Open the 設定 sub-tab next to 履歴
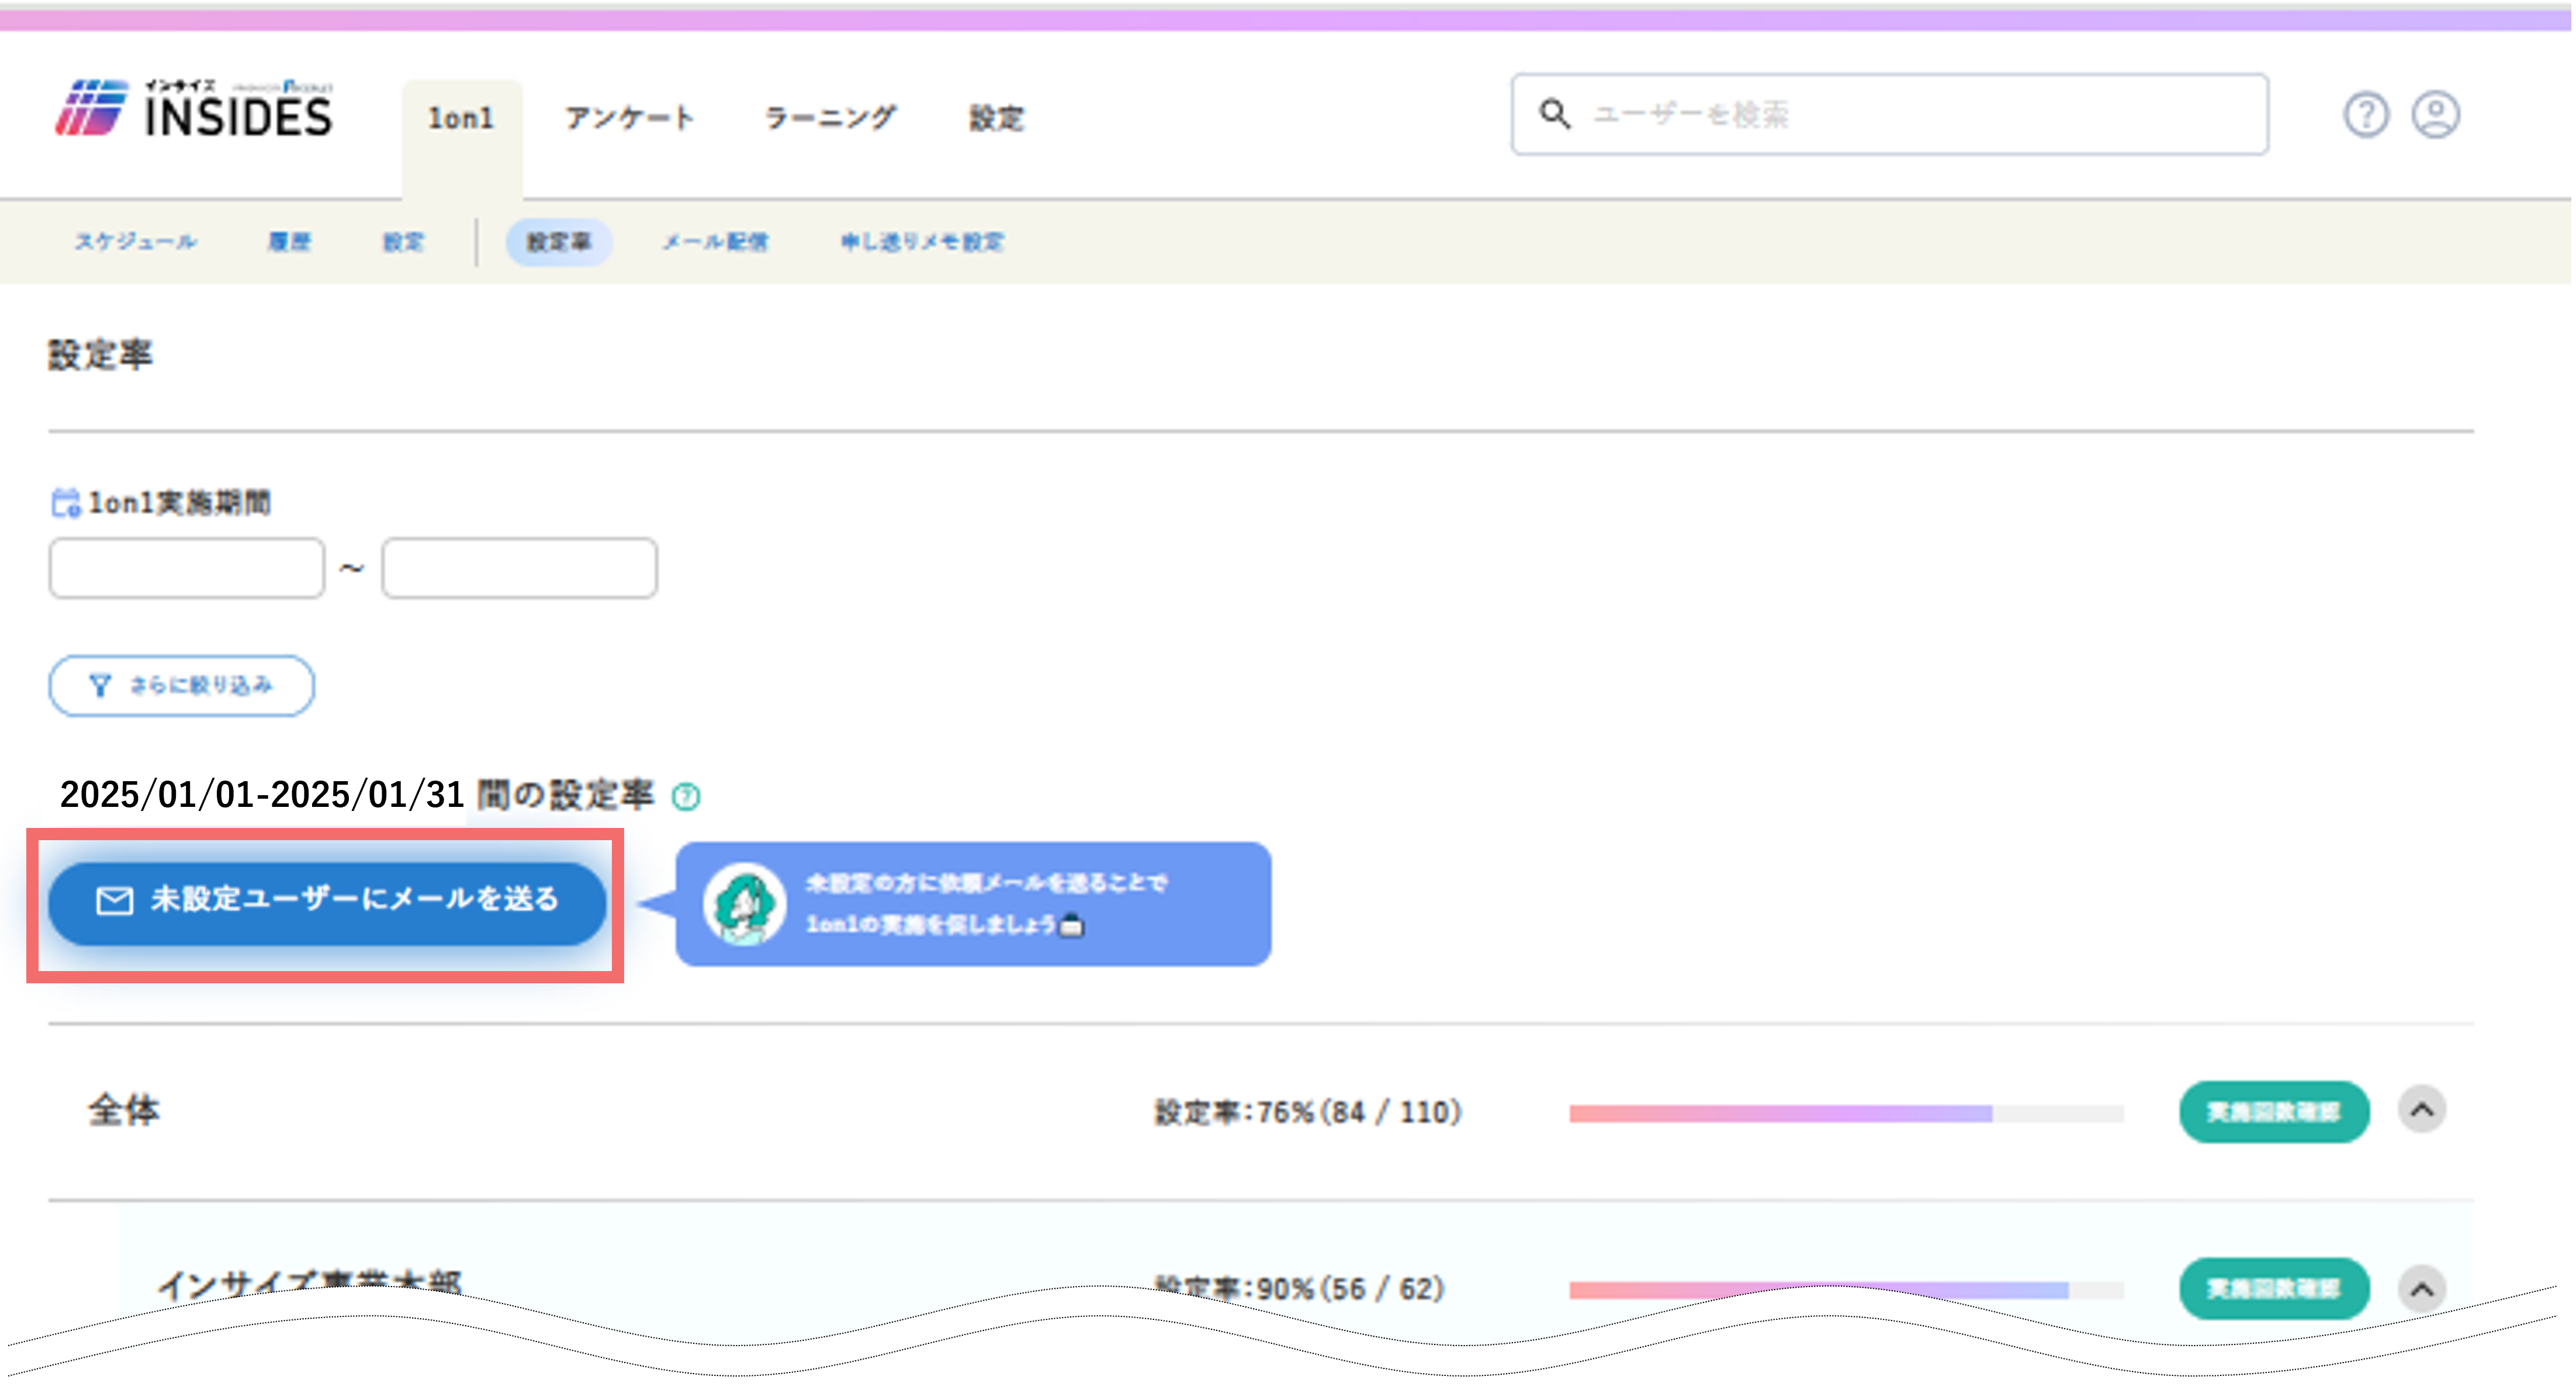Screen dimensions: 2576x1390 click(x=404, y=242)
